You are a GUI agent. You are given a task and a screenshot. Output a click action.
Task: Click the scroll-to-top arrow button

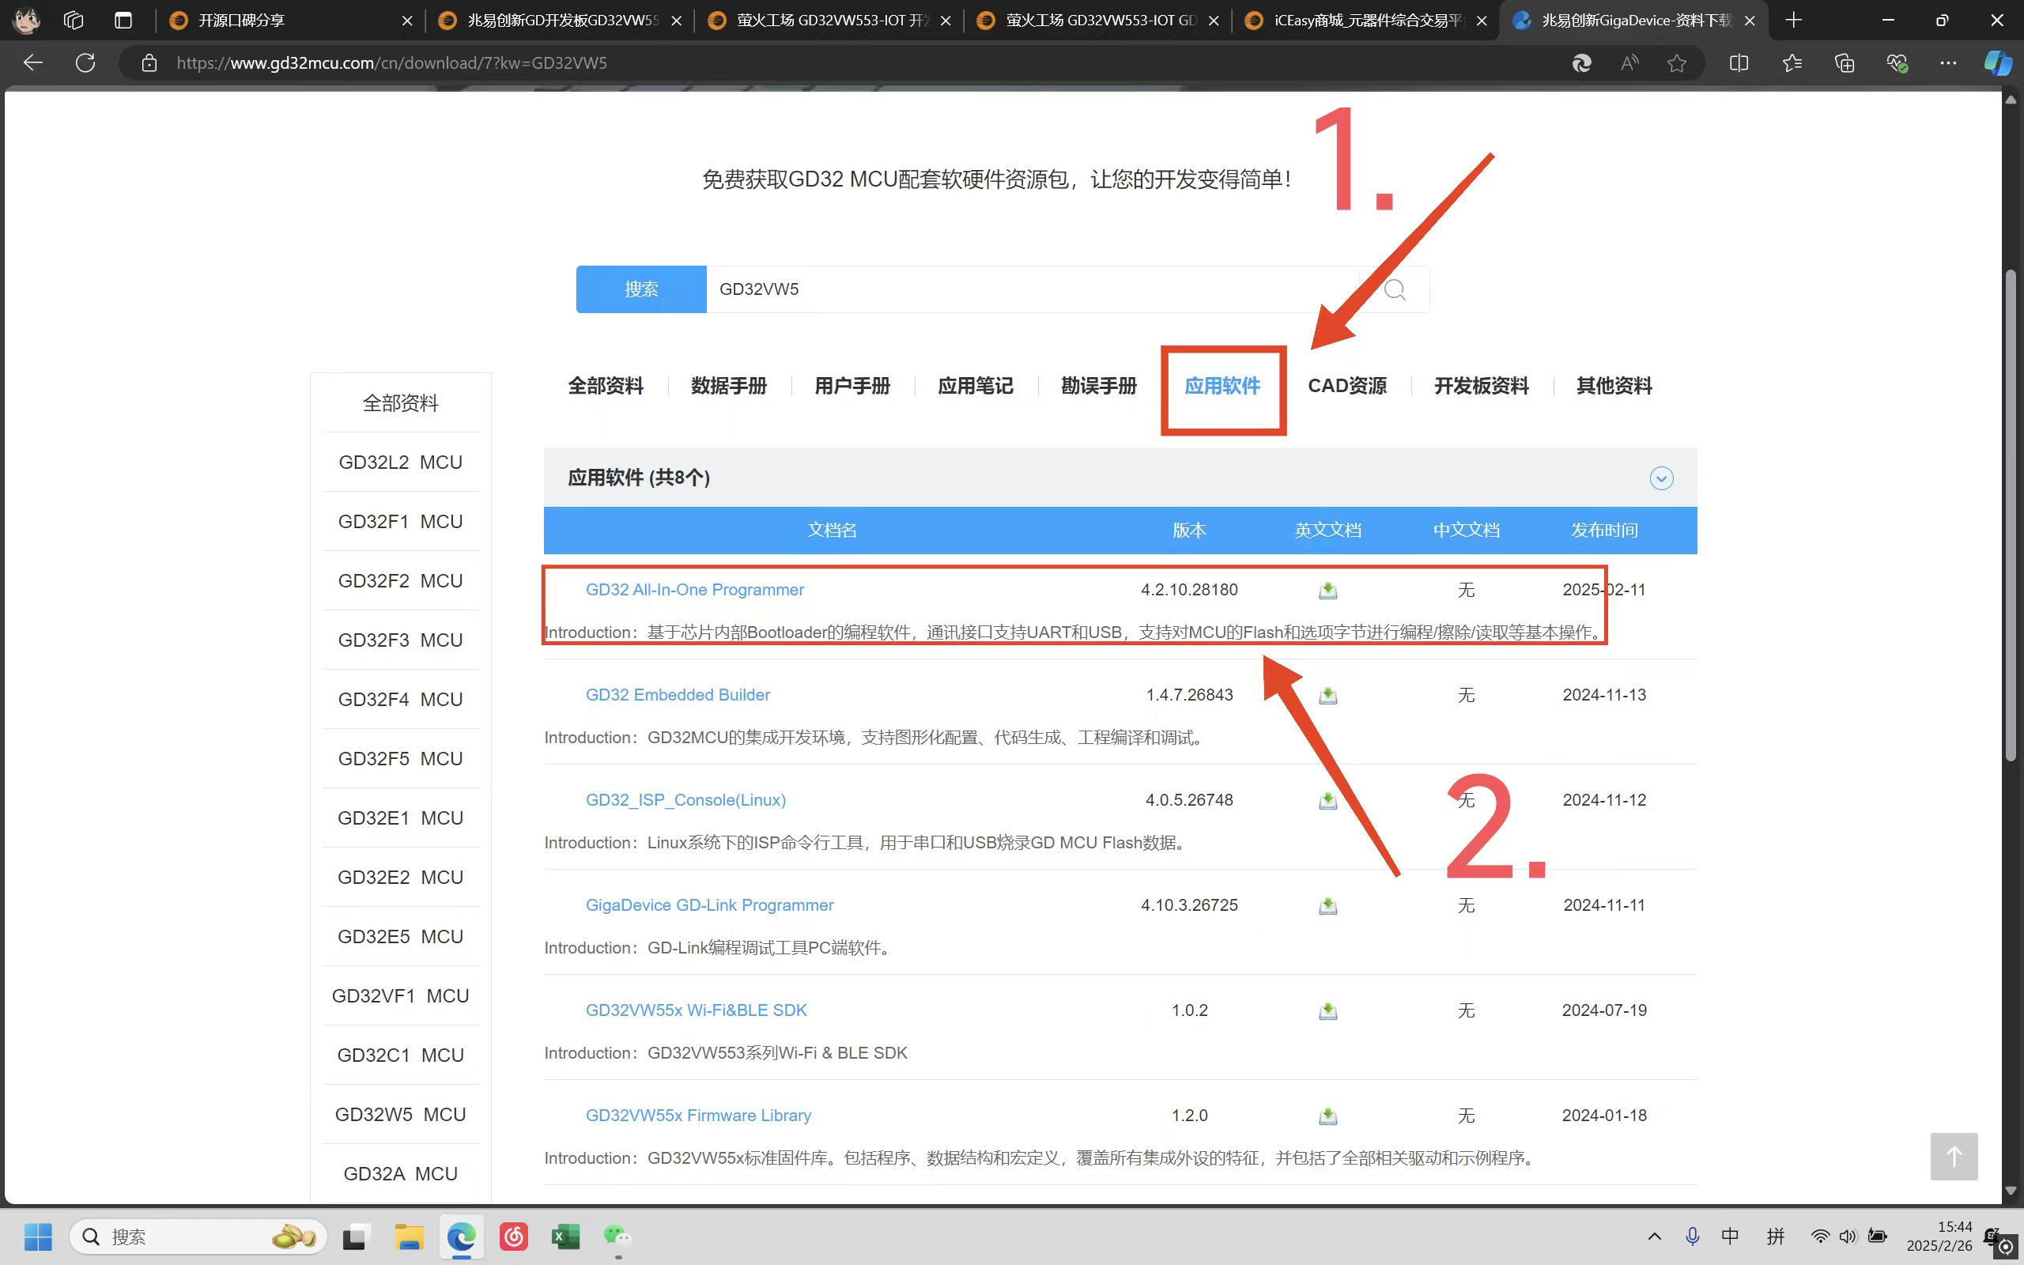[1953, 1156]
